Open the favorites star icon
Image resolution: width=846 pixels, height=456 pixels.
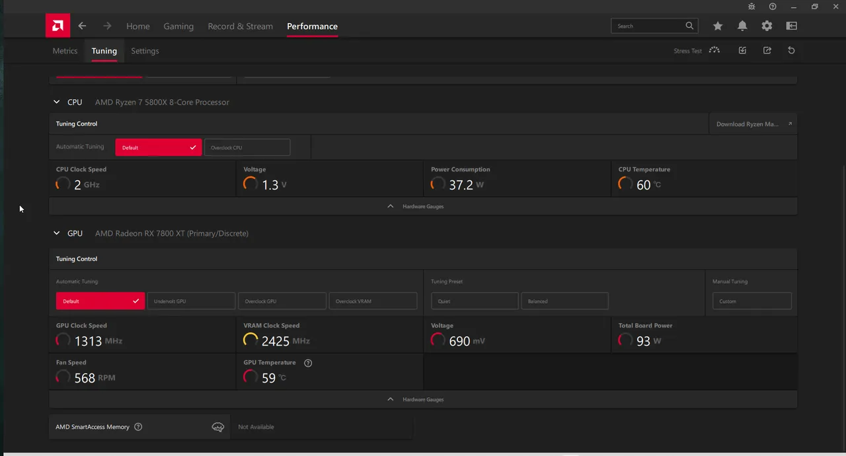(718, 26)
